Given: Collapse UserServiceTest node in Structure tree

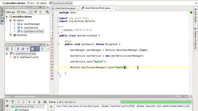Looking at the screenshot, I should point(7,54).
